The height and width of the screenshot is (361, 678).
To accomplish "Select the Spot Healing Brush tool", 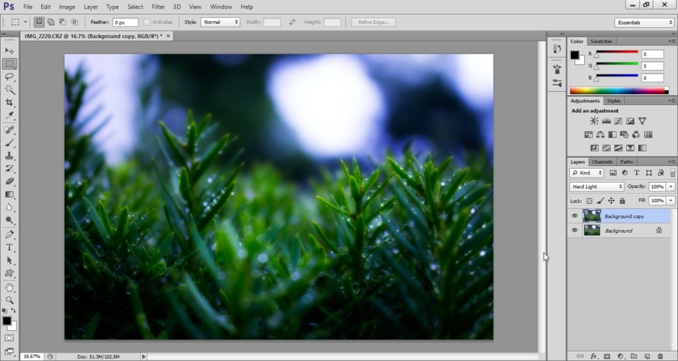I will (x=9, y=130).
